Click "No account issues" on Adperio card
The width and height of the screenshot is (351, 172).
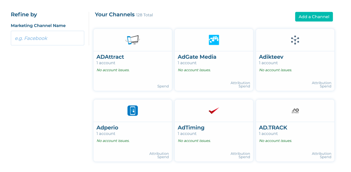coord(113,141)
